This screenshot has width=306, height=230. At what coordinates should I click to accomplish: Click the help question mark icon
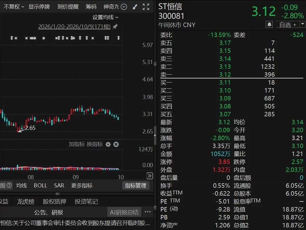coord(9,185)
